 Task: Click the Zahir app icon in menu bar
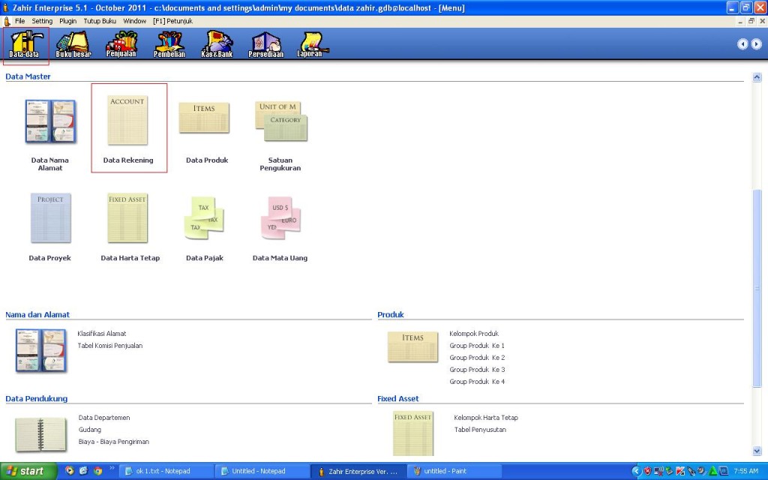coord(7,21)
